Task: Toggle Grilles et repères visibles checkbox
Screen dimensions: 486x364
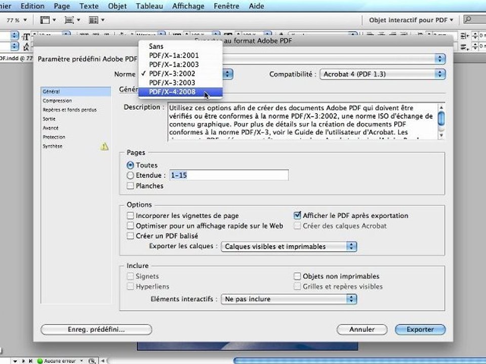Action: 297,286
